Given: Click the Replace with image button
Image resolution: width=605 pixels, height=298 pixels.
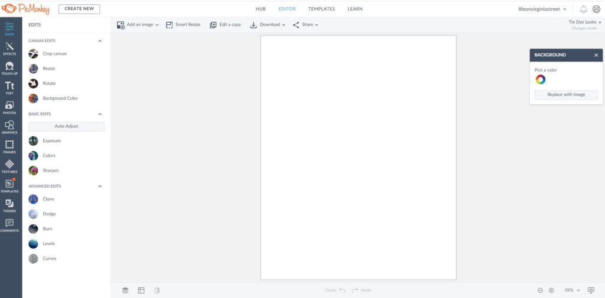Looking at the screenshot, I should click(566, 95).
